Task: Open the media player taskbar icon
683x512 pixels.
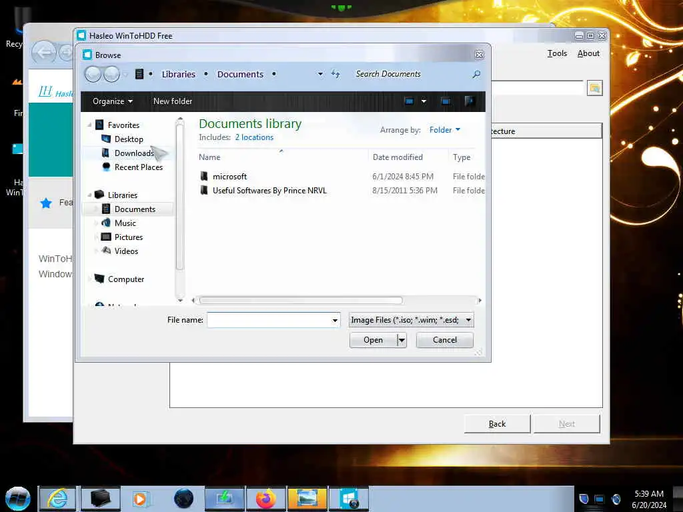Action: (140, 499)
